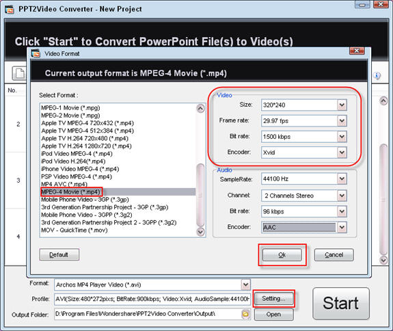Select MOV - QuickTime (*.mov) format
Image resolution: width=393 pixels, height=331 pixels.
[x=74, y=230]
